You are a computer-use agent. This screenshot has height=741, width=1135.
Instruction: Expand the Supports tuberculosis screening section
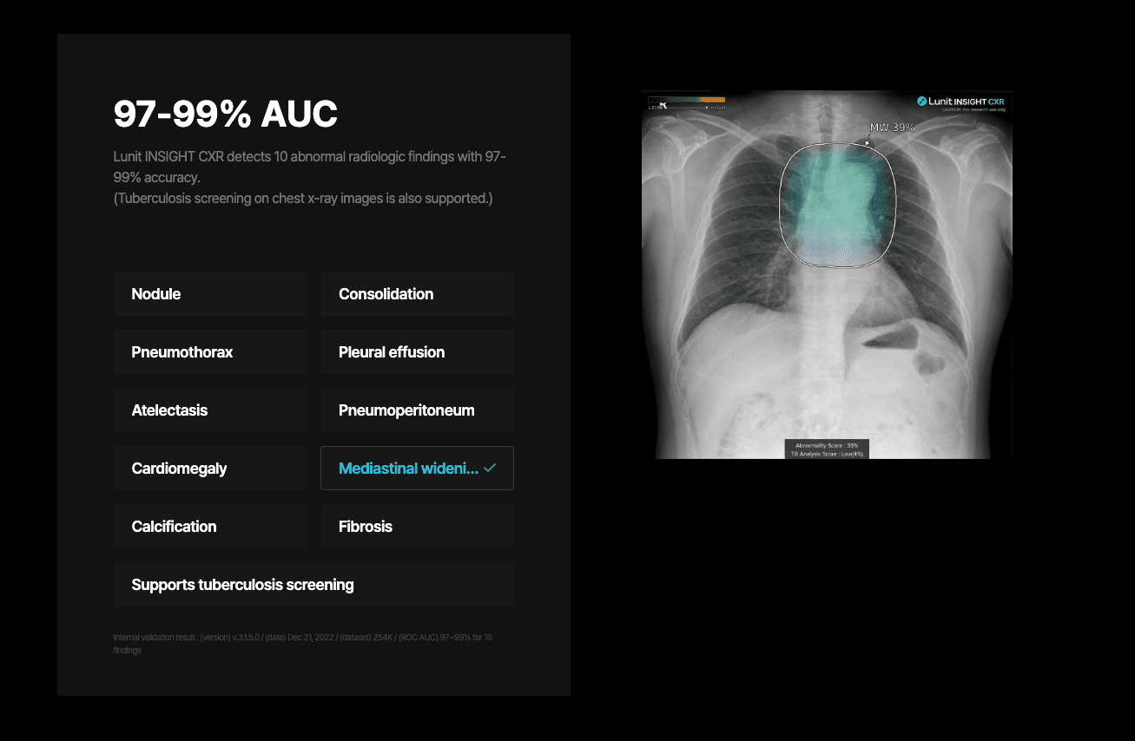313,584
